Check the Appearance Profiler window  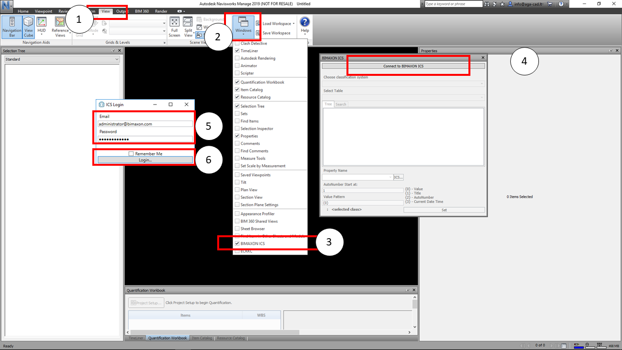[237, 214]
